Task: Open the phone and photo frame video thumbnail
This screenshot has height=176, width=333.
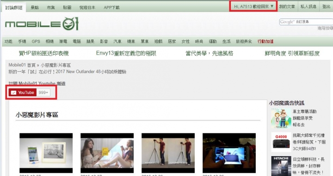Action: 46,153
